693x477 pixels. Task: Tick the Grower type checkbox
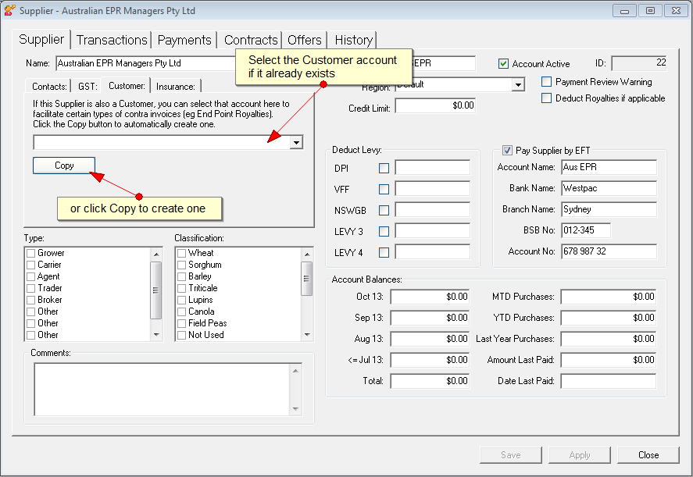click(31, 253)
